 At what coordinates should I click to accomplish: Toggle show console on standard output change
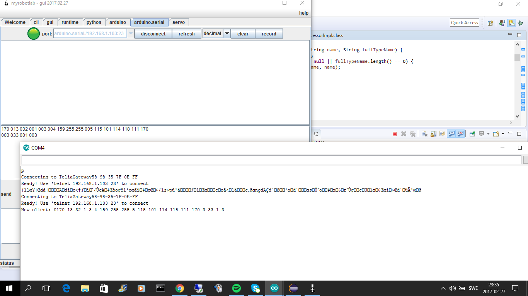(x=451, y=134)
